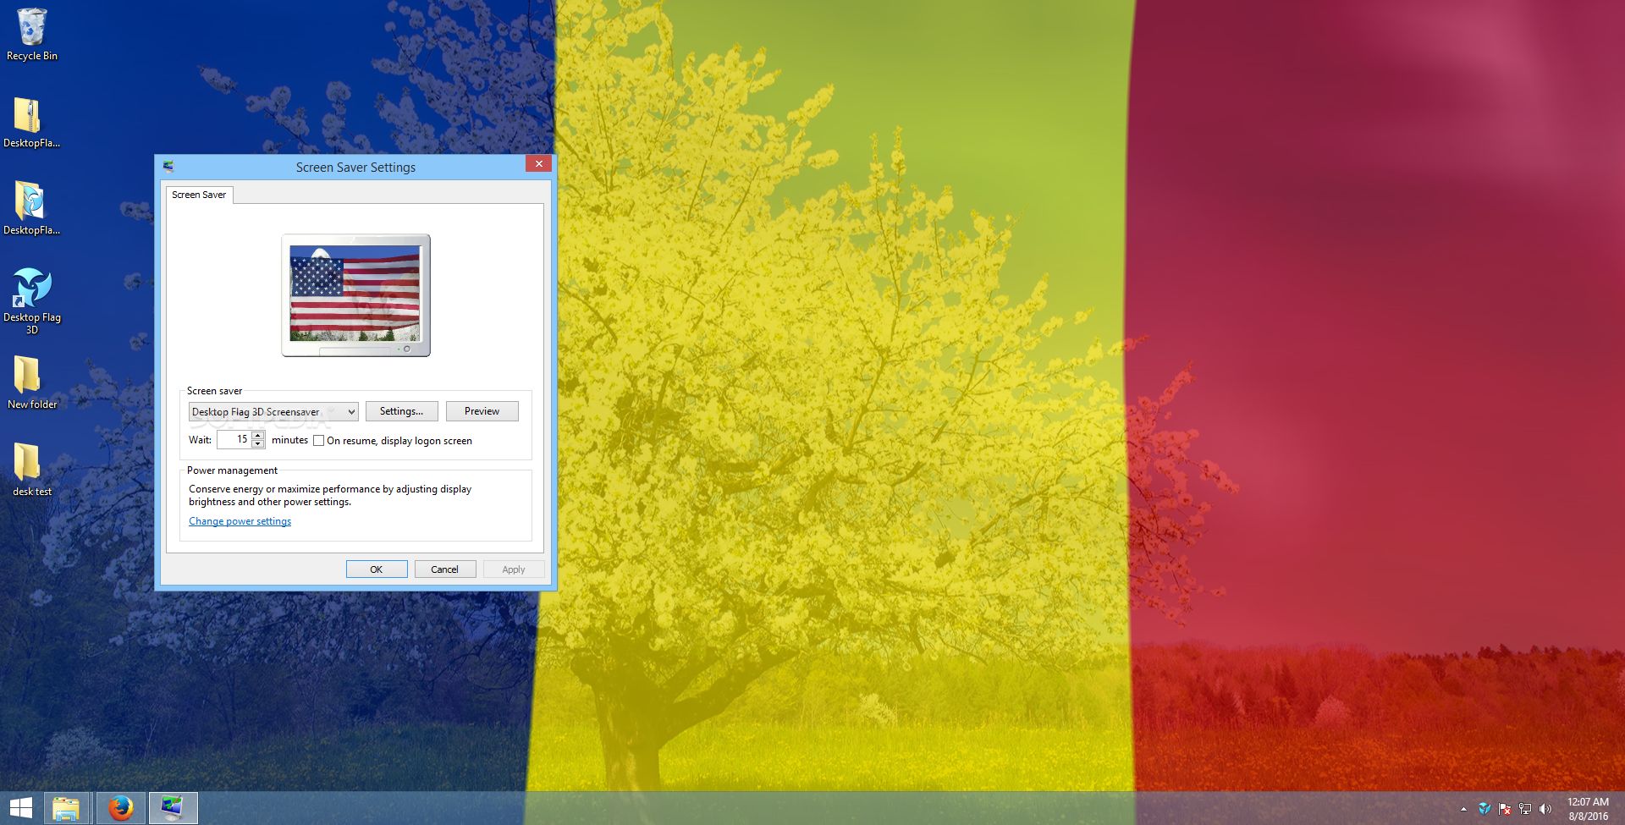Open the Desktop Flag 3D Screensaver dropdown
Image resolution: width=1625 pixels, height=825 pixels.
coord(273,411)
